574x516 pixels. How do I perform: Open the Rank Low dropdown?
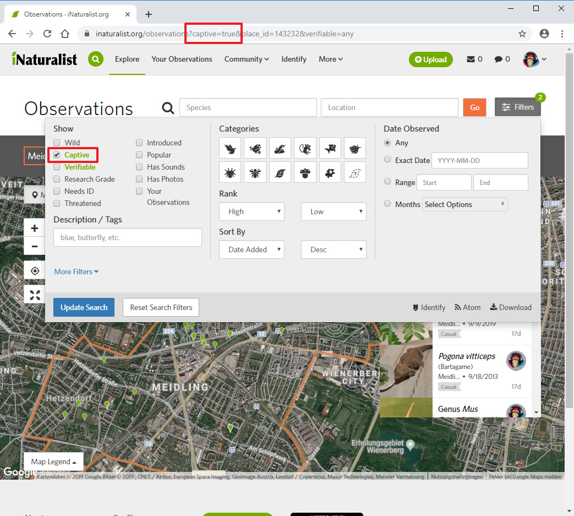tap(334, 211)
